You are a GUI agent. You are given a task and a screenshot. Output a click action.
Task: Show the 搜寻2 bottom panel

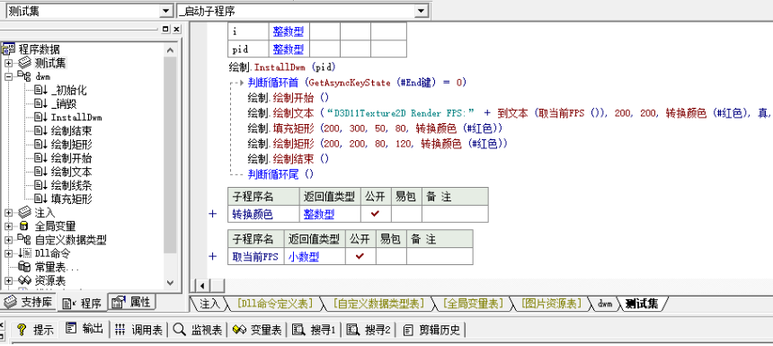tap(369, 330)
